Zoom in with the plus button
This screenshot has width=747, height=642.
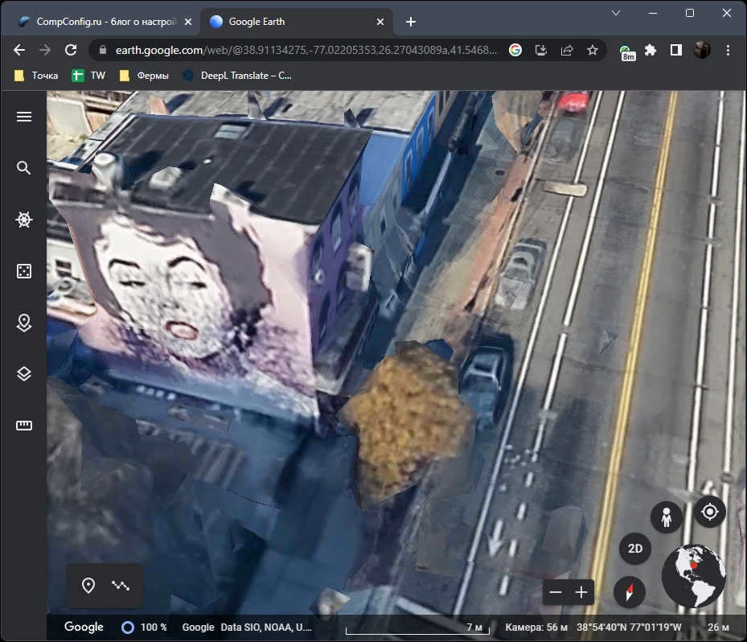[x=581, y=592]
